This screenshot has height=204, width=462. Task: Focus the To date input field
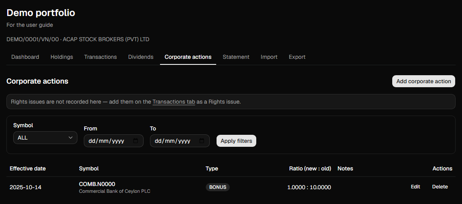click(x=180, y=141)
